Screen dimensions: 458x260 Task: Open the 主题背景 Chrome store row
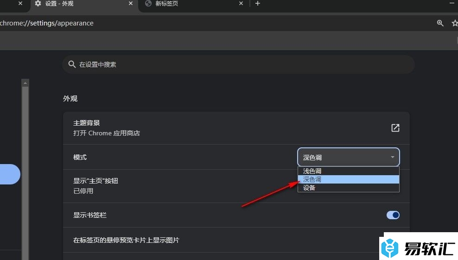coord(236,128)
